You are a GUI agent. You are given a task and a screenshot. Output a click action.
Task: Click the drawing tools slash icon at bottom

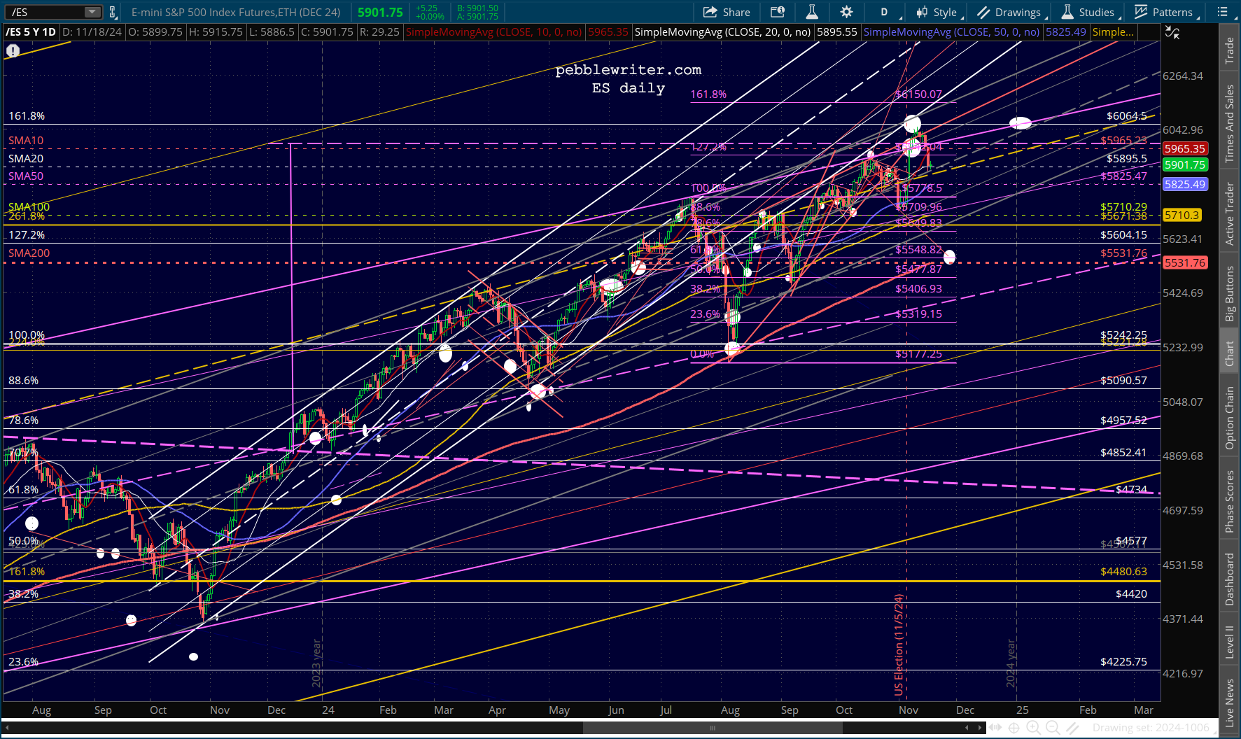tap(1072, 728)
